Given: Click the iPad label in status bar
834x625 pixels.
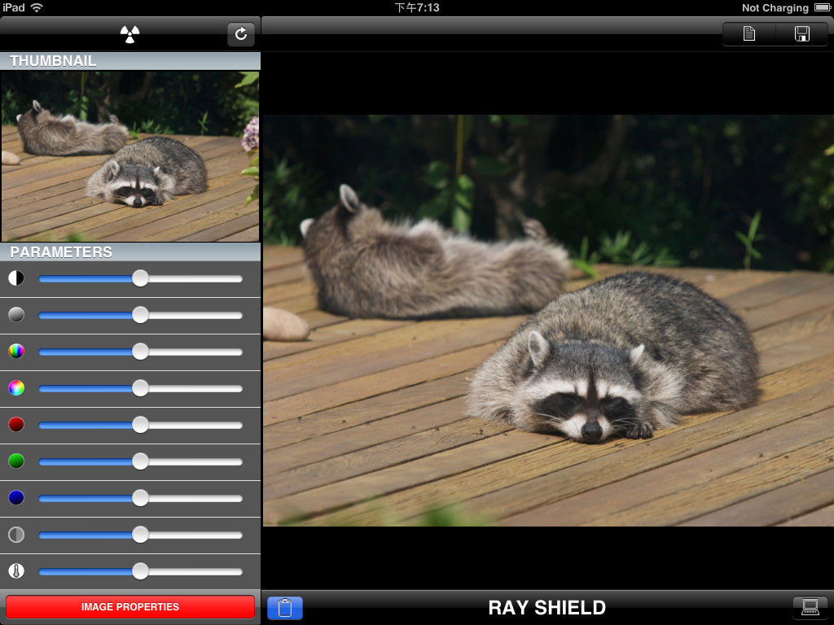Looking at the screenshot, I should pyautogui.click(x=13, y=7).
